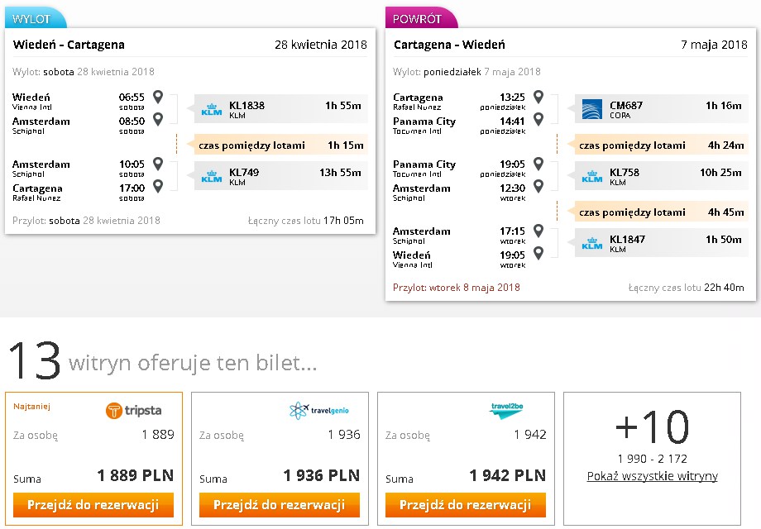Image resolution: width=761 pixels, height=529 pixels.
Task: Click the travel2be logo
Action: click(x=506, y=410)
